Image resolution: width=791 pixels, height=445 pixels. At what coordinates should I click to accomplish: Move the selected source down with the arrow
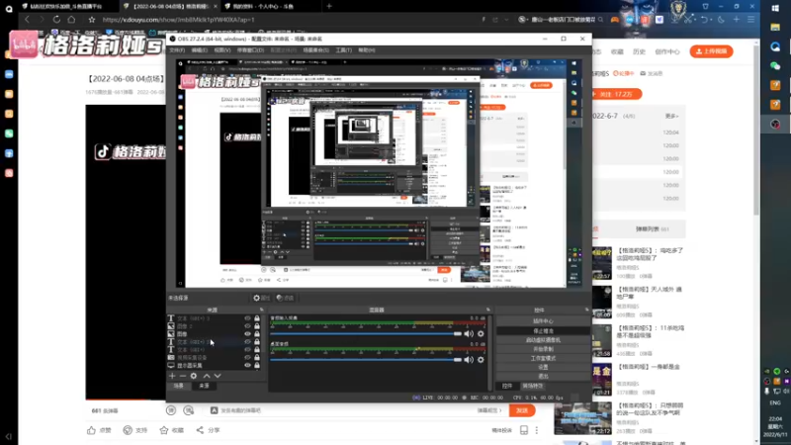coord(218,376)
